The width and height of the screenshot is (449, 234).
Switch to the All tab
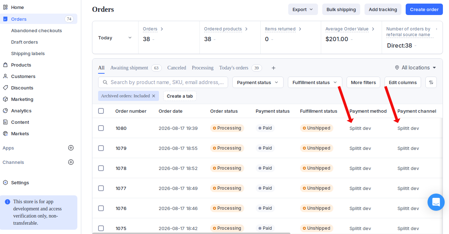101,68
